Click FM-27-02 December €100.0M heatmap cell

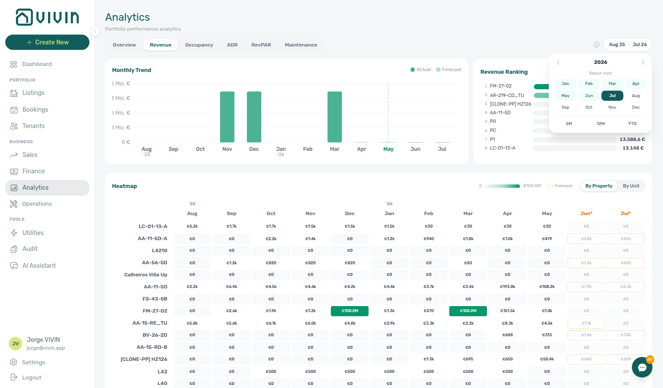click(x=350, y=311)
